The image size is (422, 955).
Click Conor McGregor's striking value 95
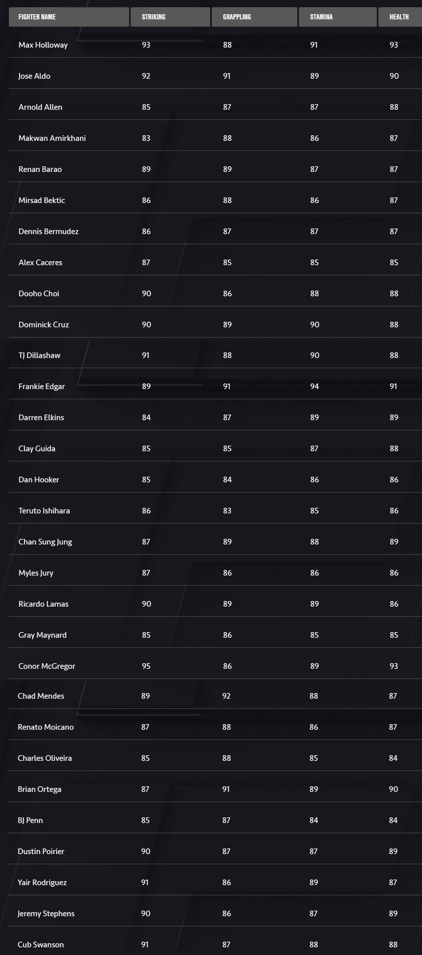pyautogui.click(x=146, y=666)
